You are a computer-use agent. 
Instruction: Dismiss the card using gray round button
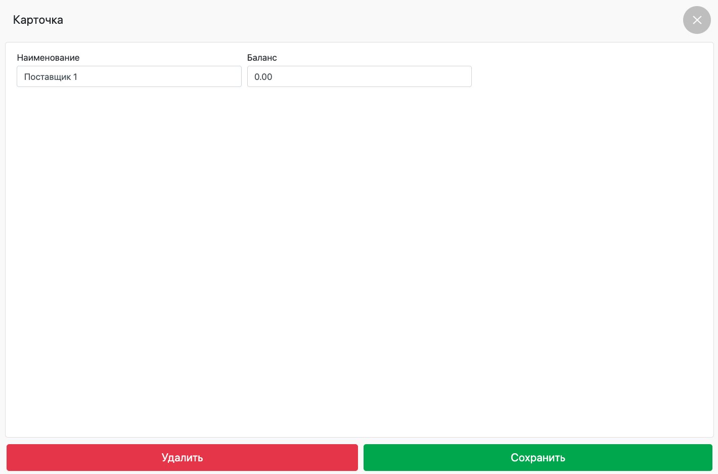pos(697,20)
